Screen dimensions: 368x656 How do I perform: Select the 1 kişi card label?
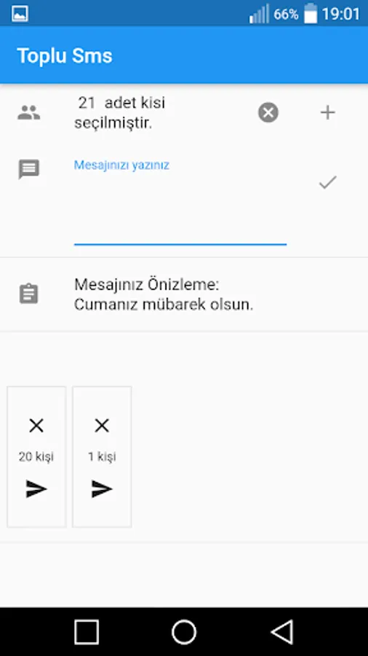click(102, 457)
